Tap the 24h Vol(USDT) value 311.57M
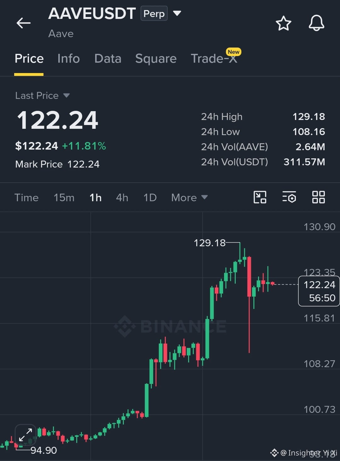The height and width of the screenshot is (461, 340). (304, 162)
